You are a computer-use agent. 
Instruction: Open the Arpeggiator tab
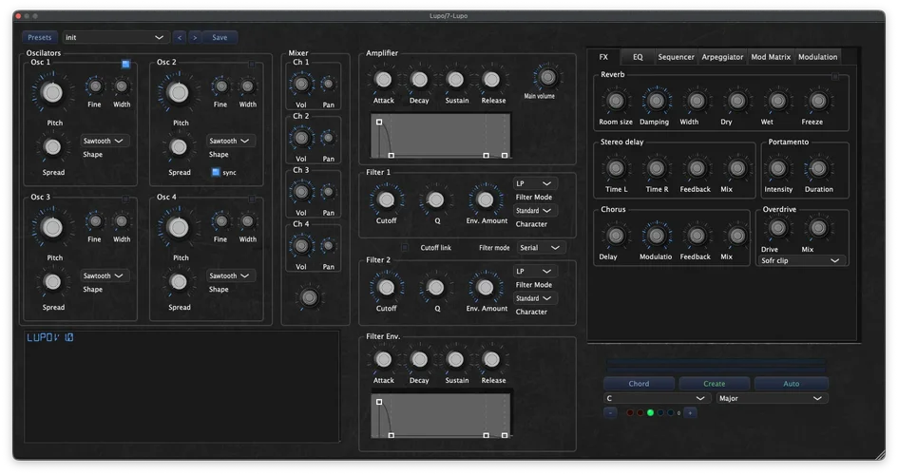(722, 57)
